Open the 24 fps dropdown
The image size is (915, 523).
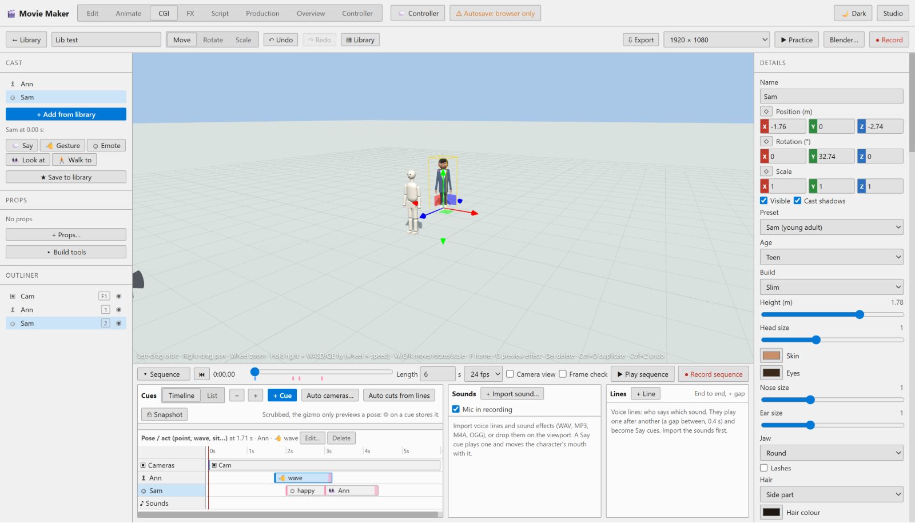(x=483, y=374)
